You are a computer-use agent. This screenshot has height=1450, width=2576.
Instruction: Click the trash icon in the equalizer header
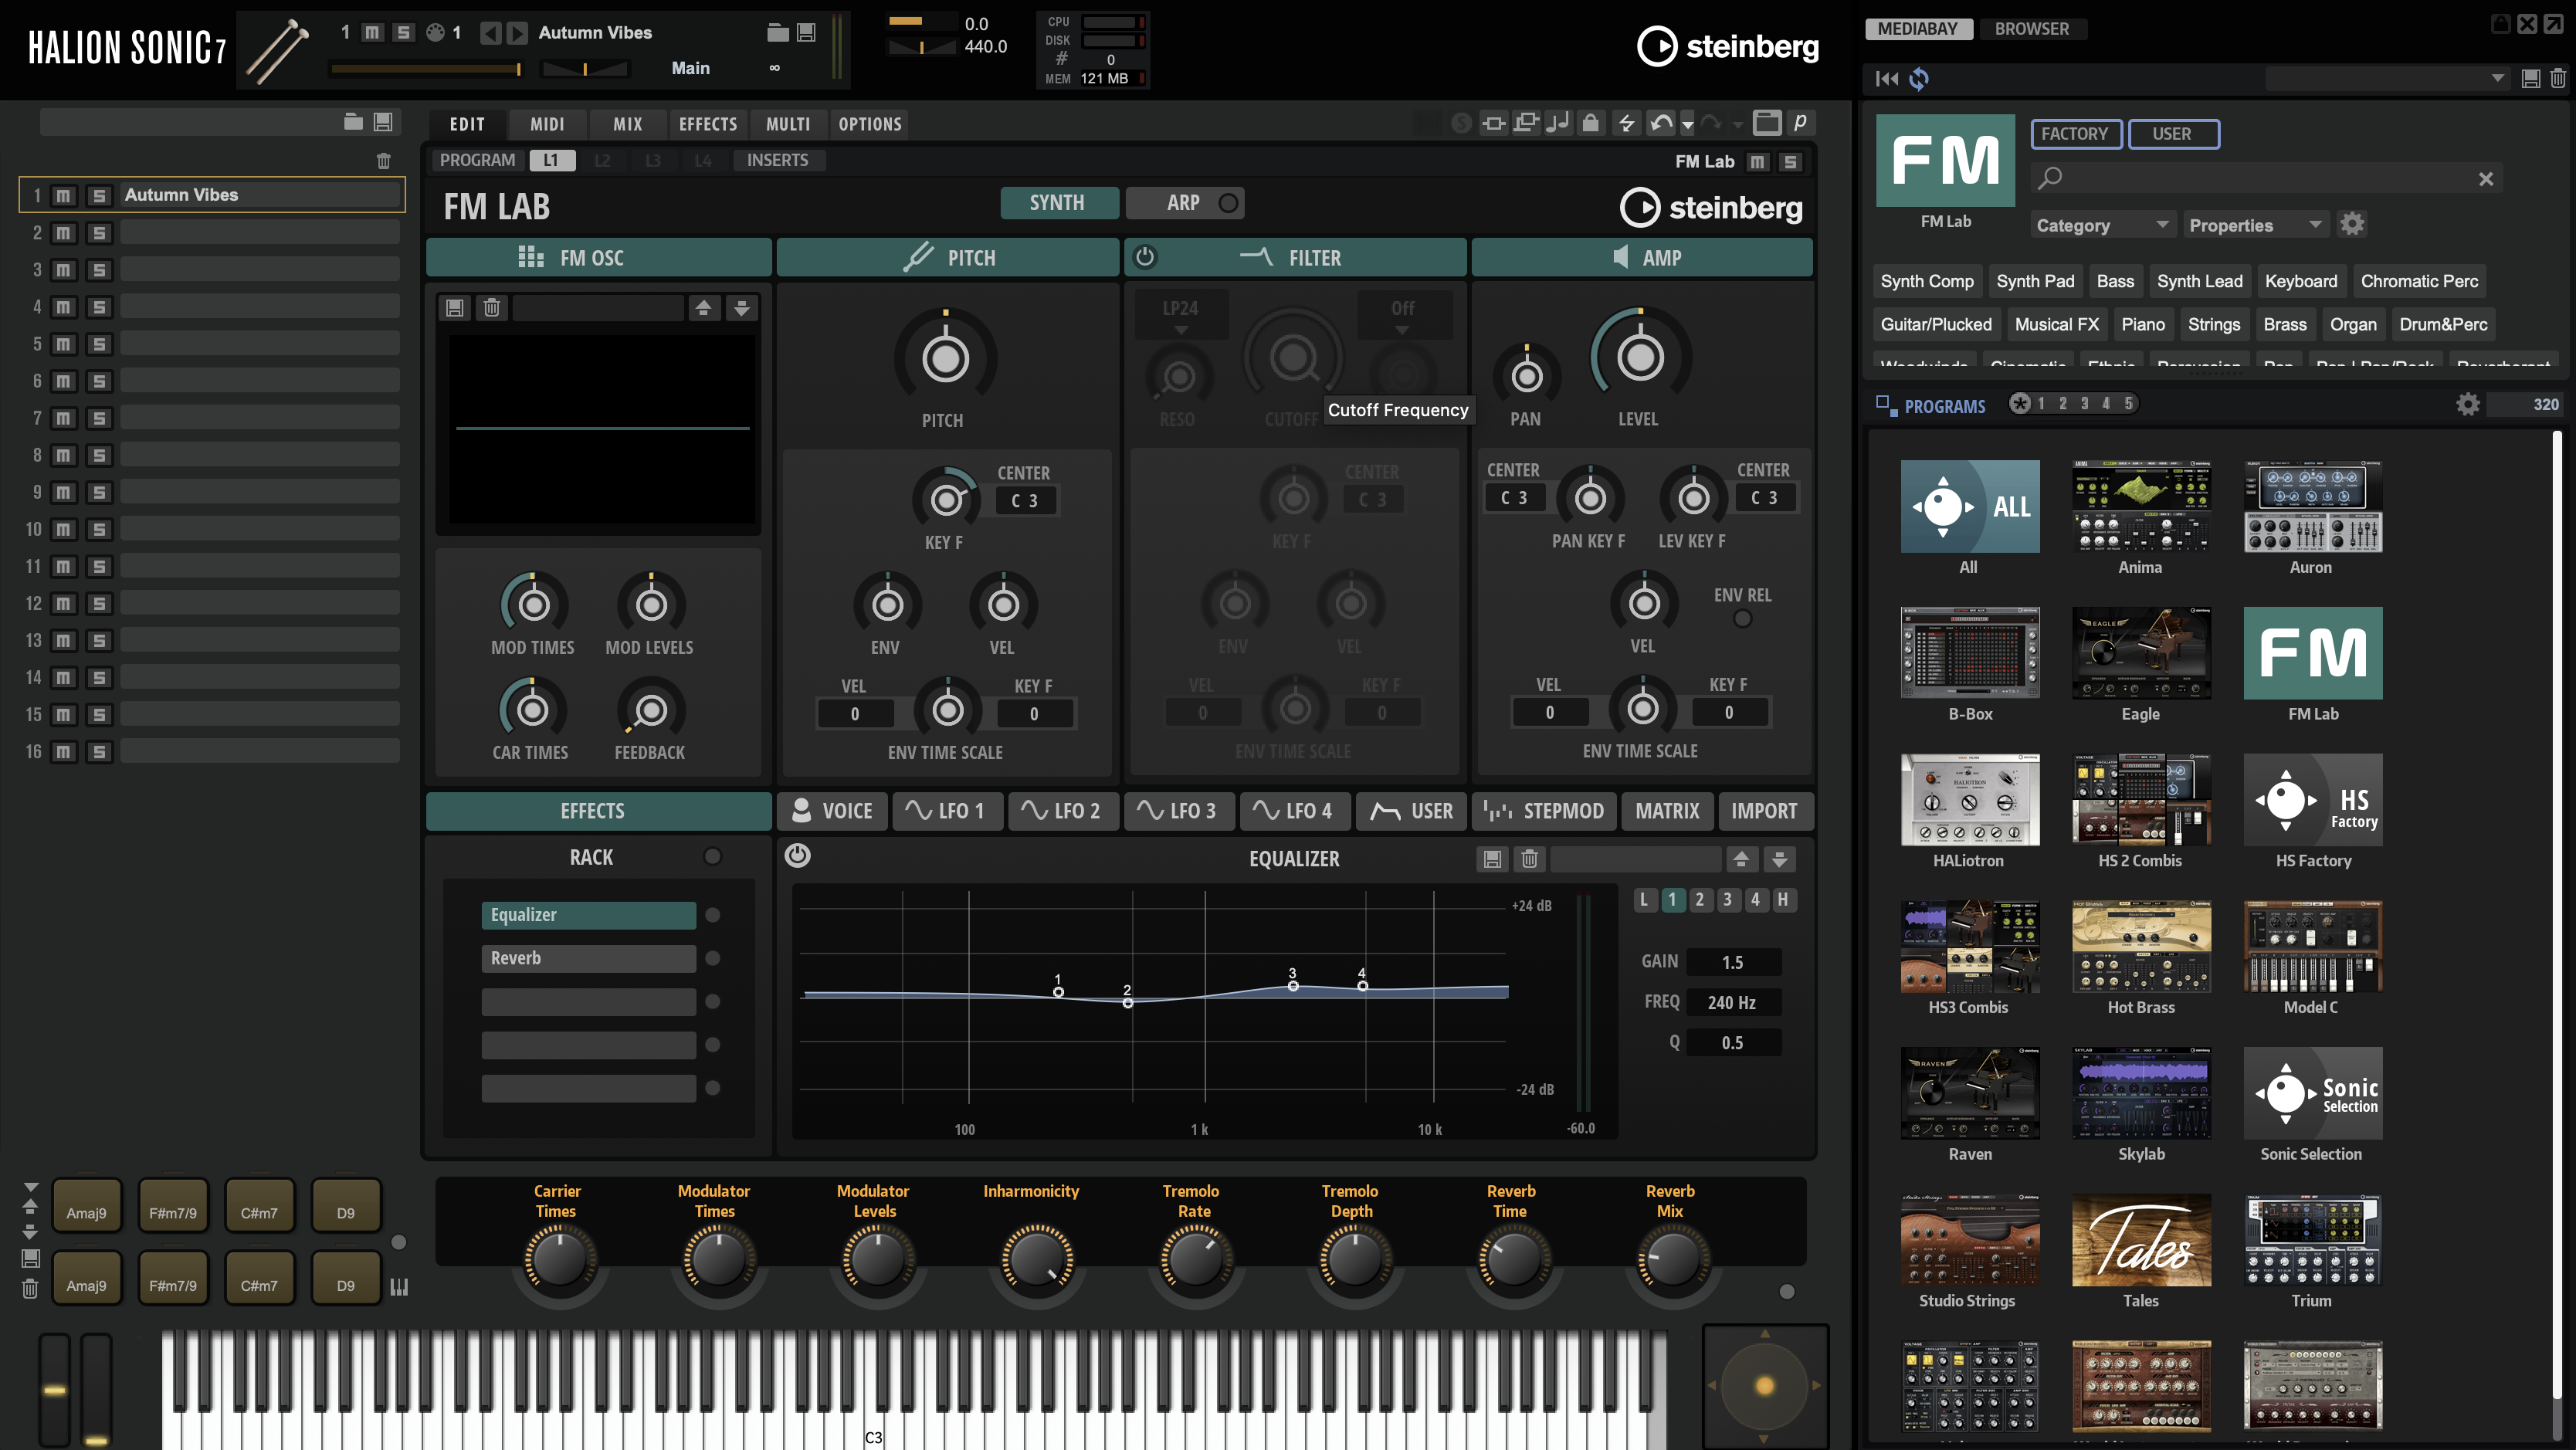pos(1529,859)
